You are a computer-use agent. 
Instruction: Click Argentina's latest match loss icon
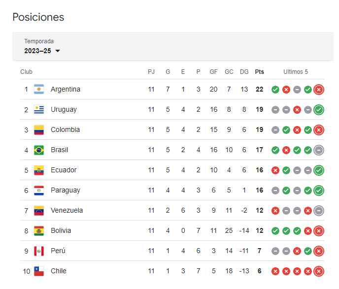coord(319,90)
